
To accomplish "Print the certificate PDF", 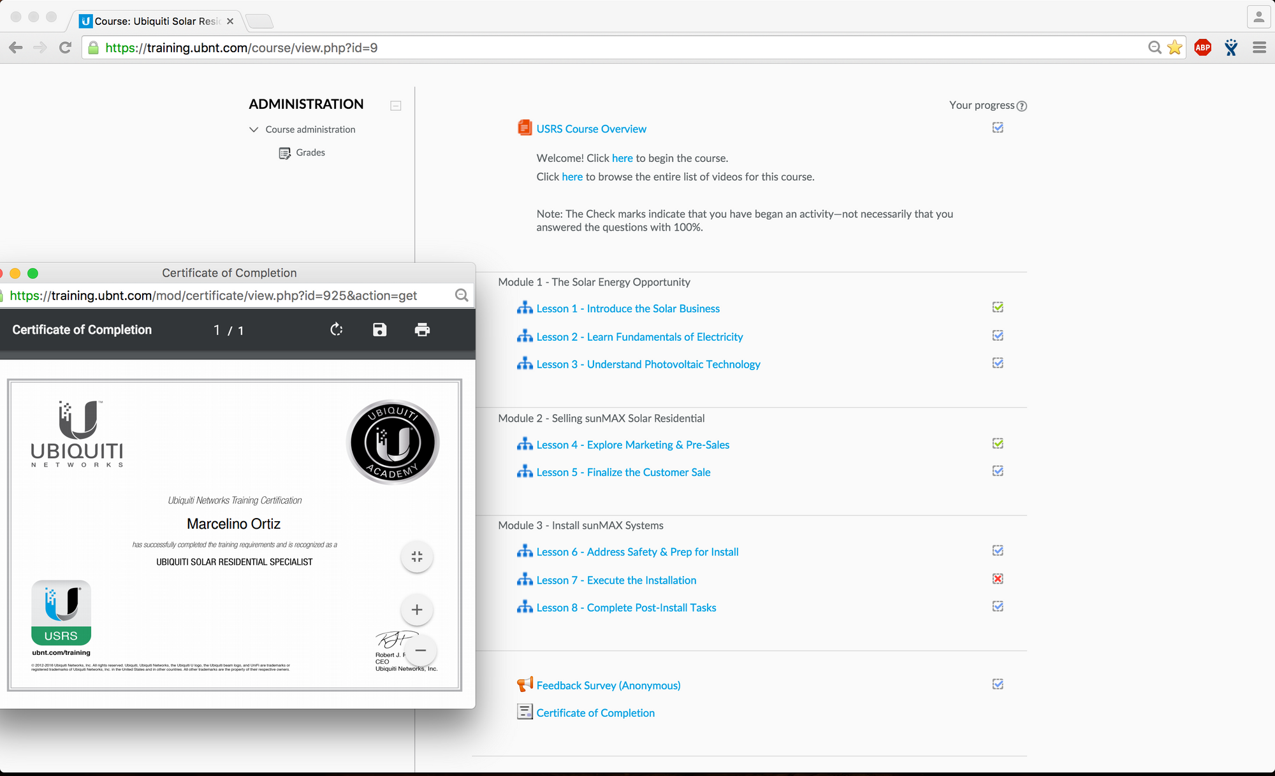I will coord(422,329).
